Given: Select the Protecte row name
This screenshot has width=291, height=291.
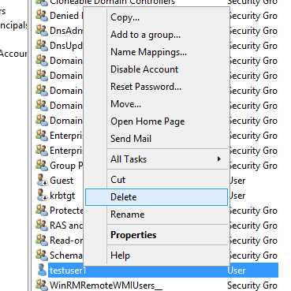Looking at the screenshot, I should pyautogui.click(x=66, y=211).
